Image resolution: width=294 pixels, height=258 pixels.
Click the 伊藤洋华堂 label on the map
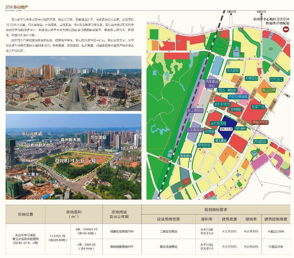(260, 122)
